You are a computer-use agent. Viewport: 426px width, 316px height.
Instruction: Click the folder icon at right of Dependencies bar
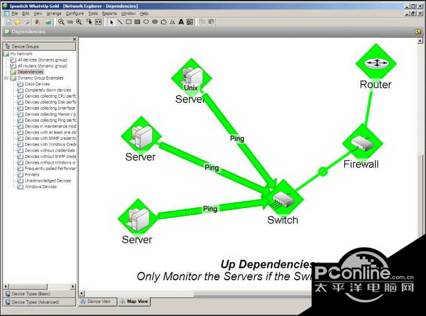[x=418, y=32]
